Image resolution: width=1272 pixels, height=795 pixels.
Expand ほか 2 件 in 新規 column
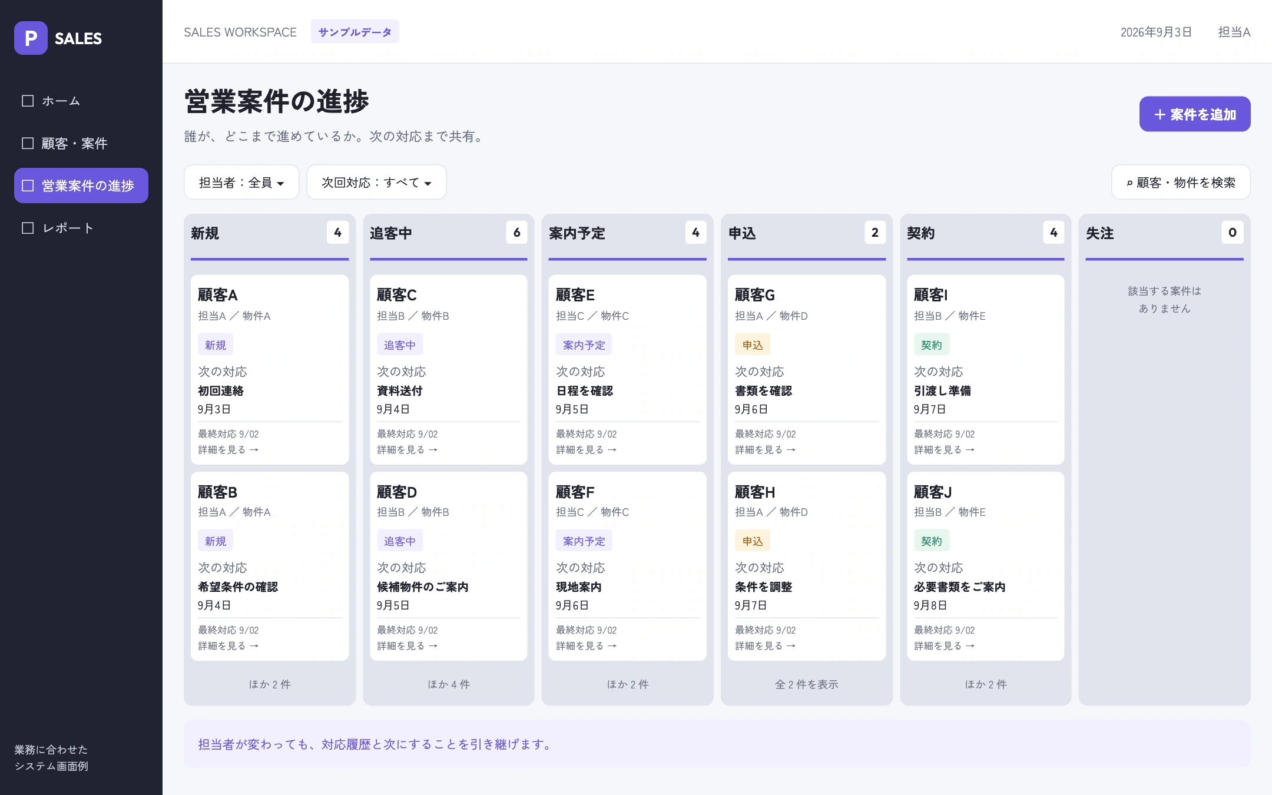point(270,684)
